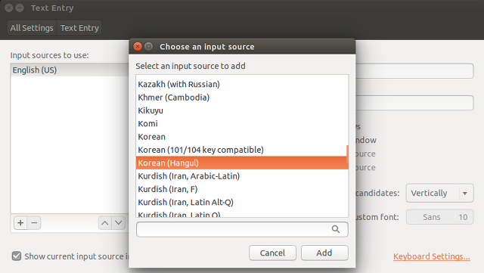This screenshot has width=484, height=273.
Task: Move input source up with arrow button
Action: [x=105, y=222]
